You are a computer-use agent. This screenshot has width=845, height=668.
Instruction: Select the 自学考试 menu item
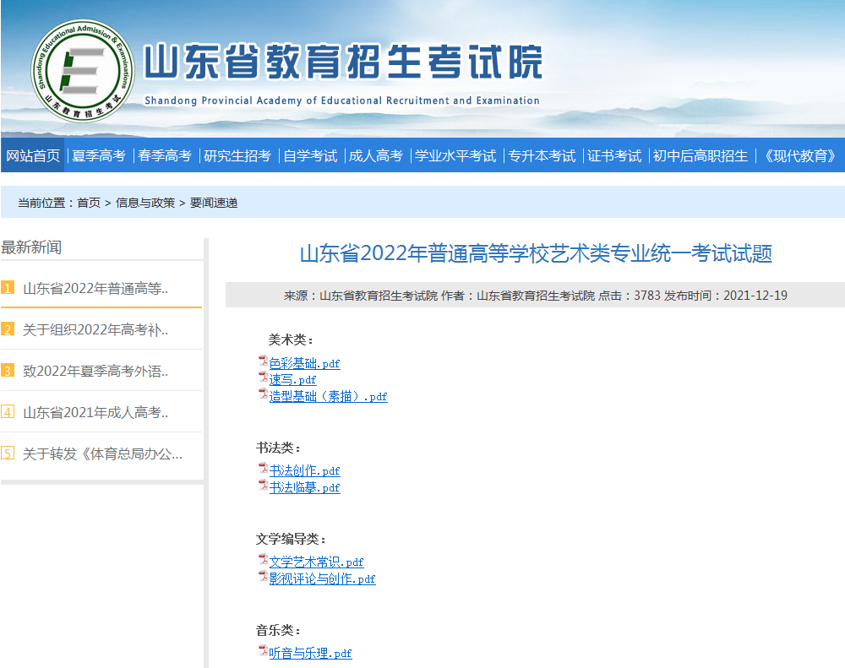pyautogui.click(x=310, y=155)
